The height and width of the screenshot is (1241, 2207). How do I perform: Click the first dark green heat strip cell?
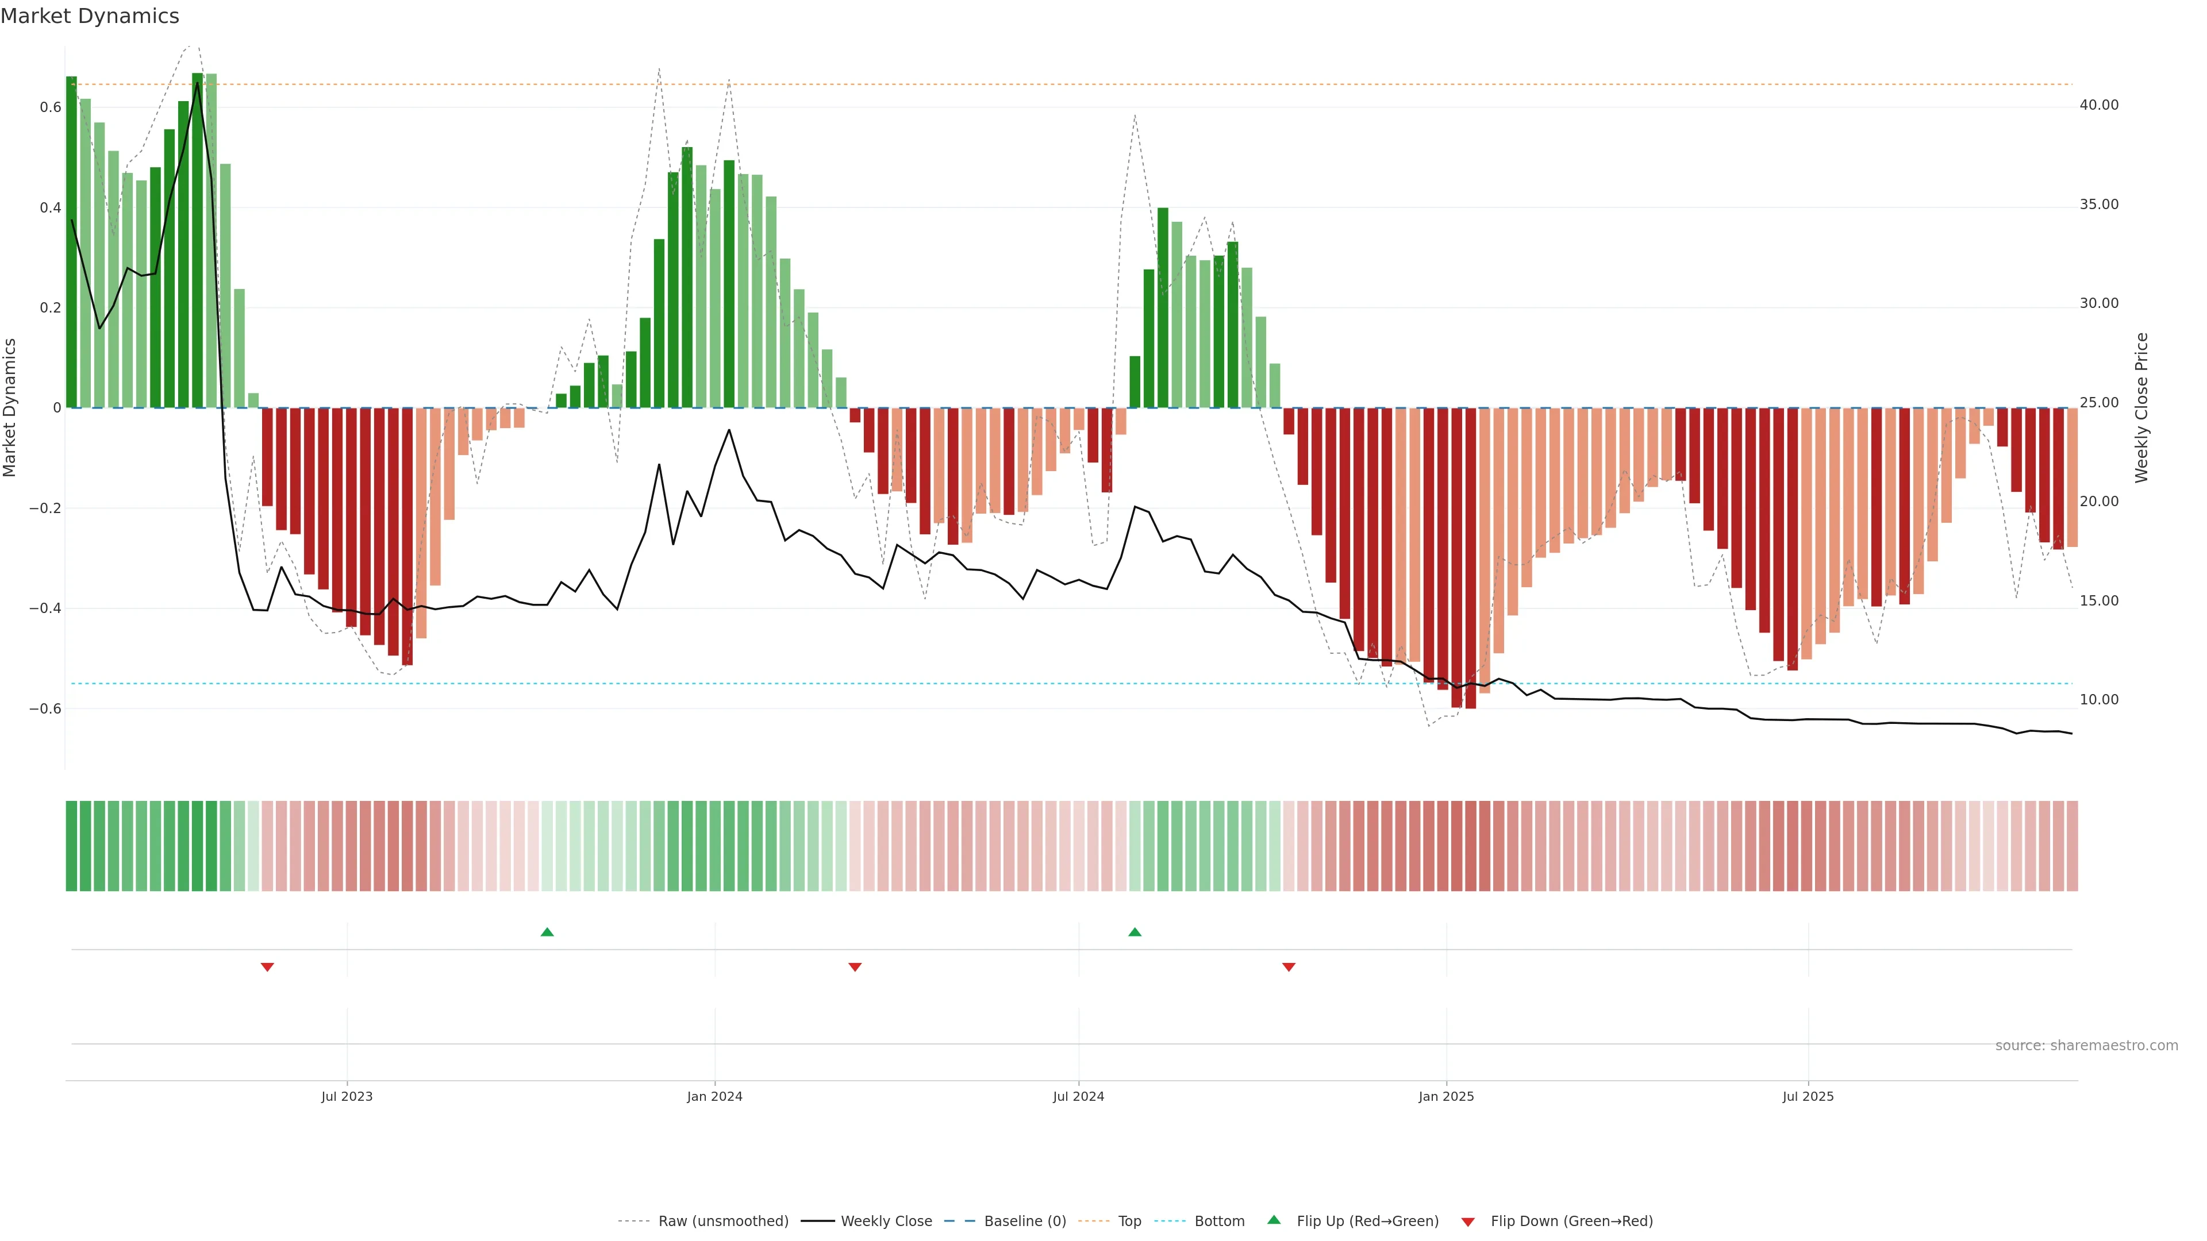tap(71, 846)
